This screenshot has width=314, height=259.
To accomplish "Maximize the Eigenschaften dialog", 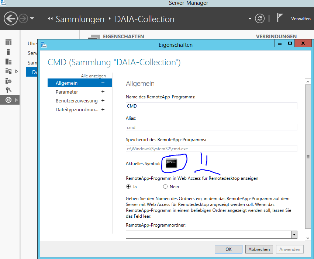I will coord(290,43).
